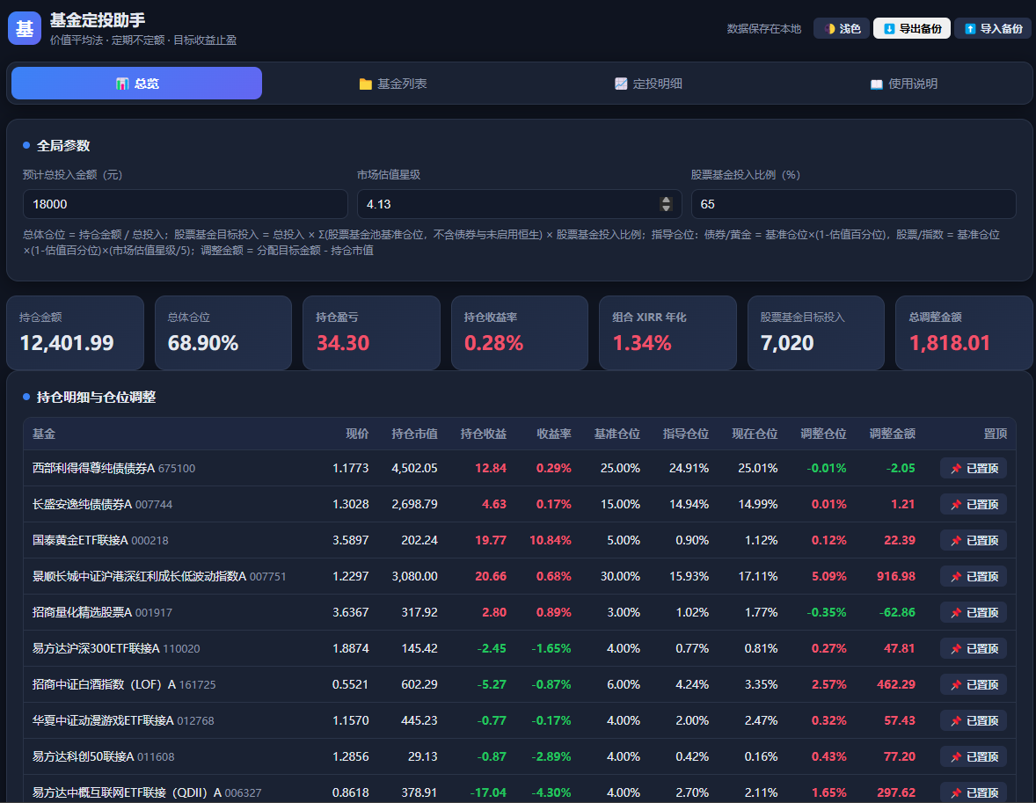Click the 基 app logo icon
The width and height of the screenshot is (1036, 803).
(x=25, y=28)
